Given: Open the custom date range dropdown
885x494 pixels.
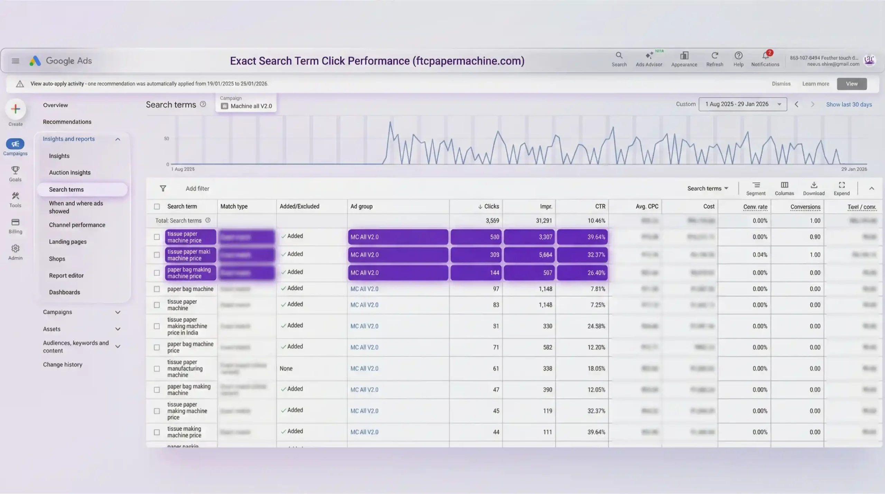Looking at the screenshot, I should [743, 104].
